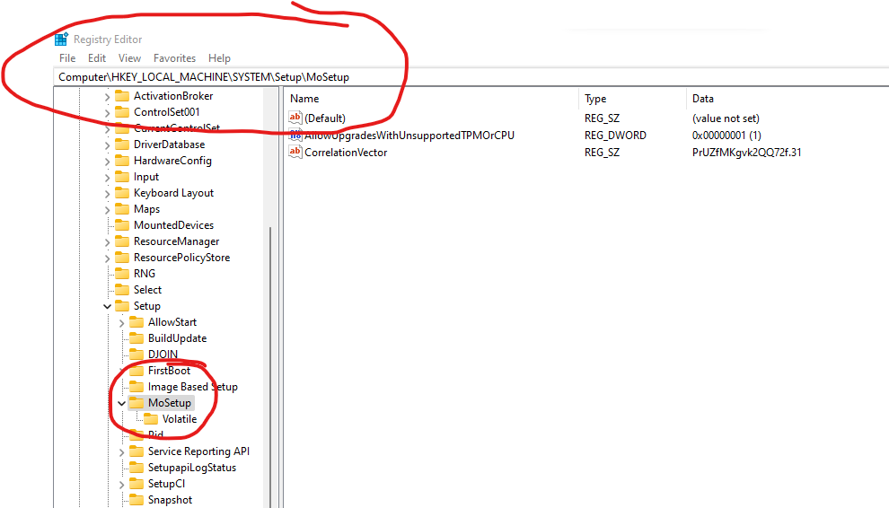The width and height of the screenshot is (889, 508).
Task: Select the FirstBoot key
Action: tap(169, 370)
